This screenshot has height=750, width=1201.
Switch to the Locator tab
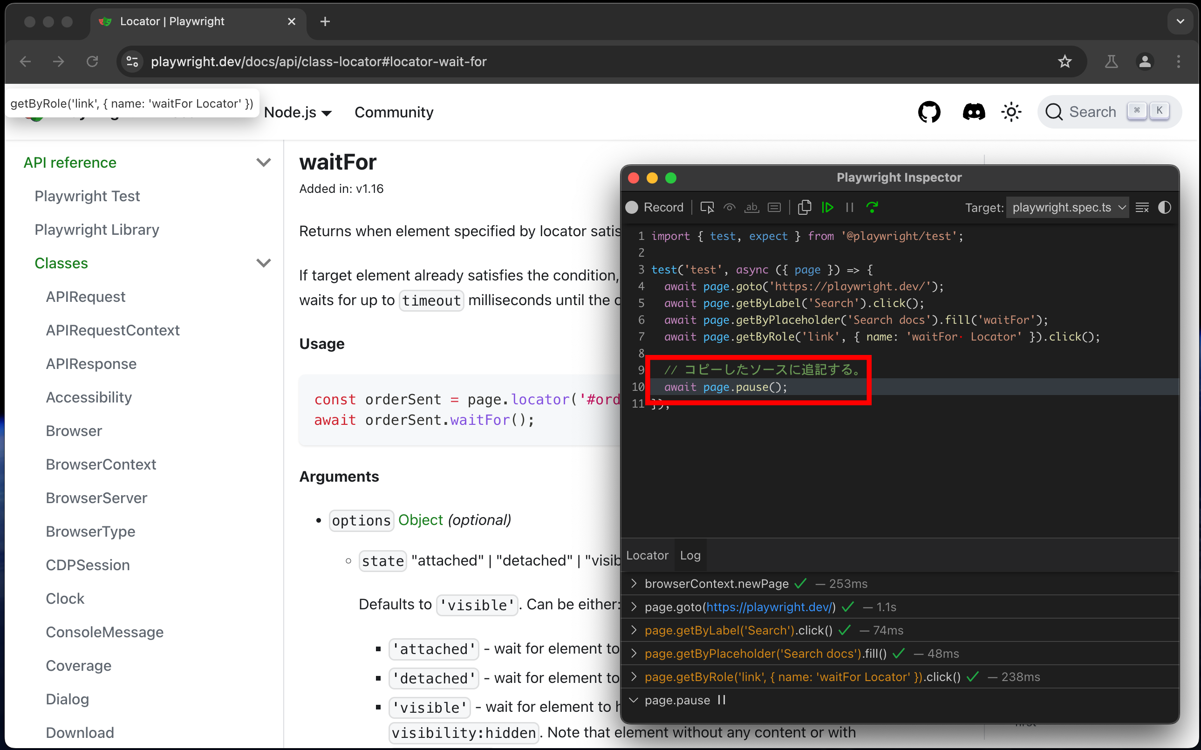pos(647,555)
